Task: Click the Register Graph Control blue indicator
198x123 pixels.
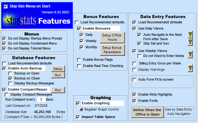Action: tap(81, 109)
